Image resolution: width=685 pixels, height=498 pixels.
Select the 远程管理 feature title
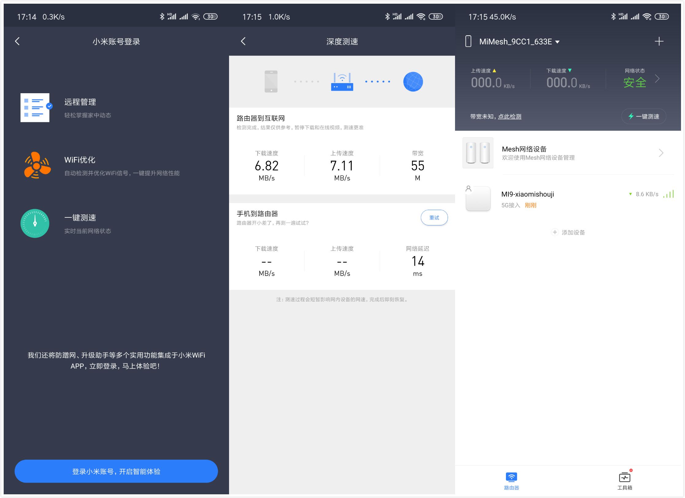[x=80, y=102]
